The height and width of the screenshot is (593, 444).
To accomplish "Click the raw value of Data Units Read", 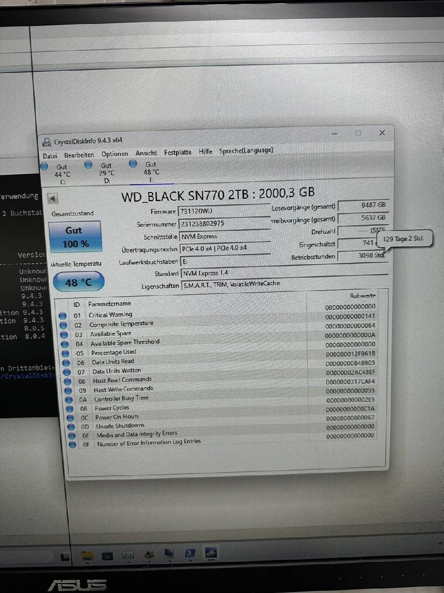I will coord(351,354).
